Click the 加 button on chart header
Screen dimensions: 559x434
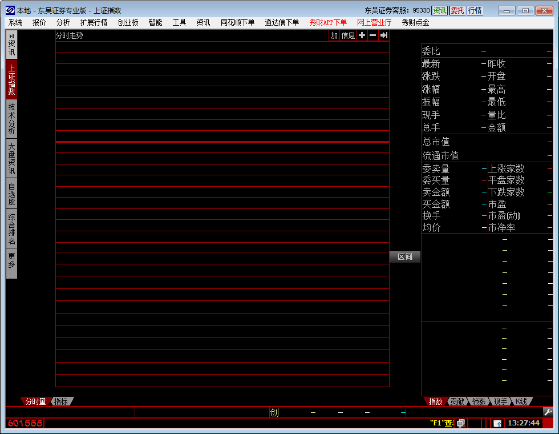pyautogui.click(x=334, y=35)
